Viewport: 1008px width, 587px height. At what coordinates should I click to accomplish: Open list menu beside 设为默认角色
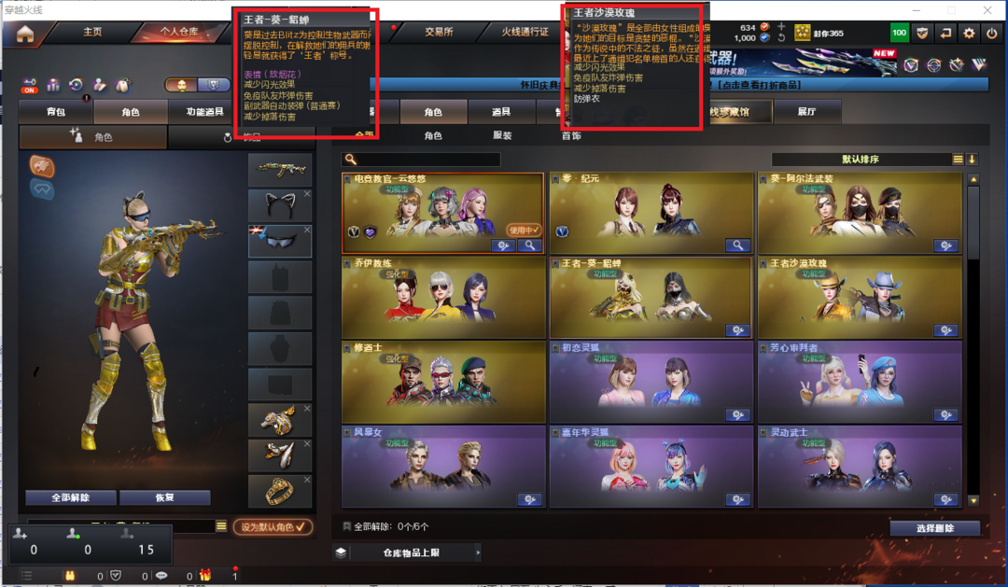coord(221,526)
